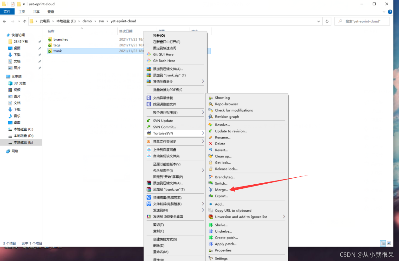This screenshot has width=399, height=261.
Task: Expand the 其他压缩命令 submenu arrow
Action: (x=203, y=81)
